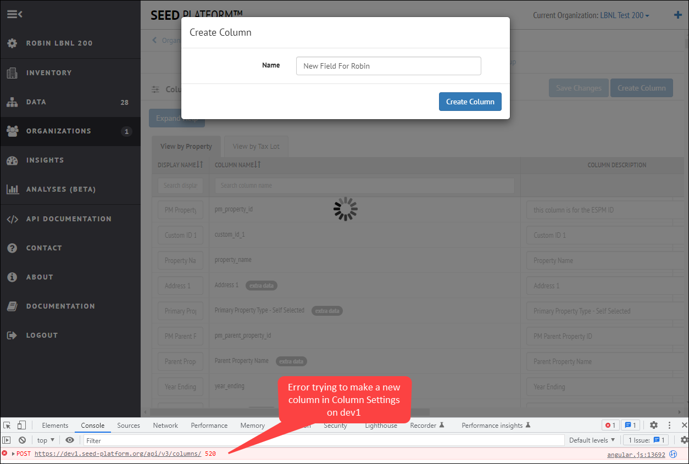Image resolution: width=689 pixels, height=464 pixels.
Task: Go to Analyses (Beta) in the sidebar
Action: click(59, 189)
